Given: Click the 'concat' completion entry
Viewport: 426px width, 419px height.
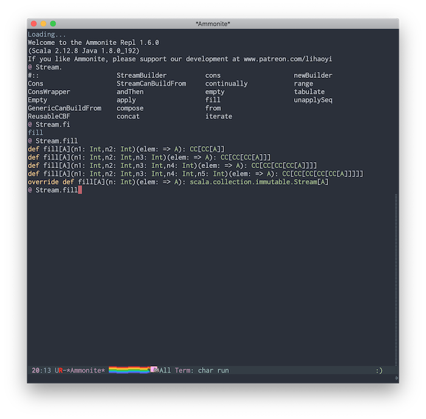Looking at the screenshot, I should [128, 116].
